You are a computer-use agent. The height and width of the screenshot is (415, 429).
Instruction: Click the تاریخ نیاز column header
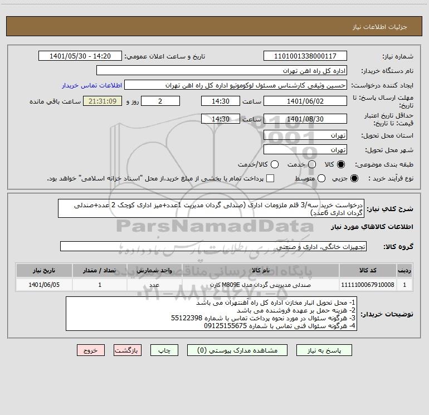pyautogui.click(x=44, y=270)
